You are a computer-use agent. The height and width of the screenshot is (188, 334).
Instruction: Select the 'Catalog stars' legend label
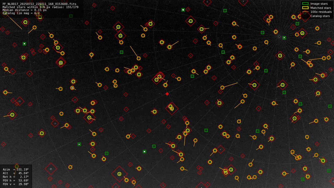point(320,16)
